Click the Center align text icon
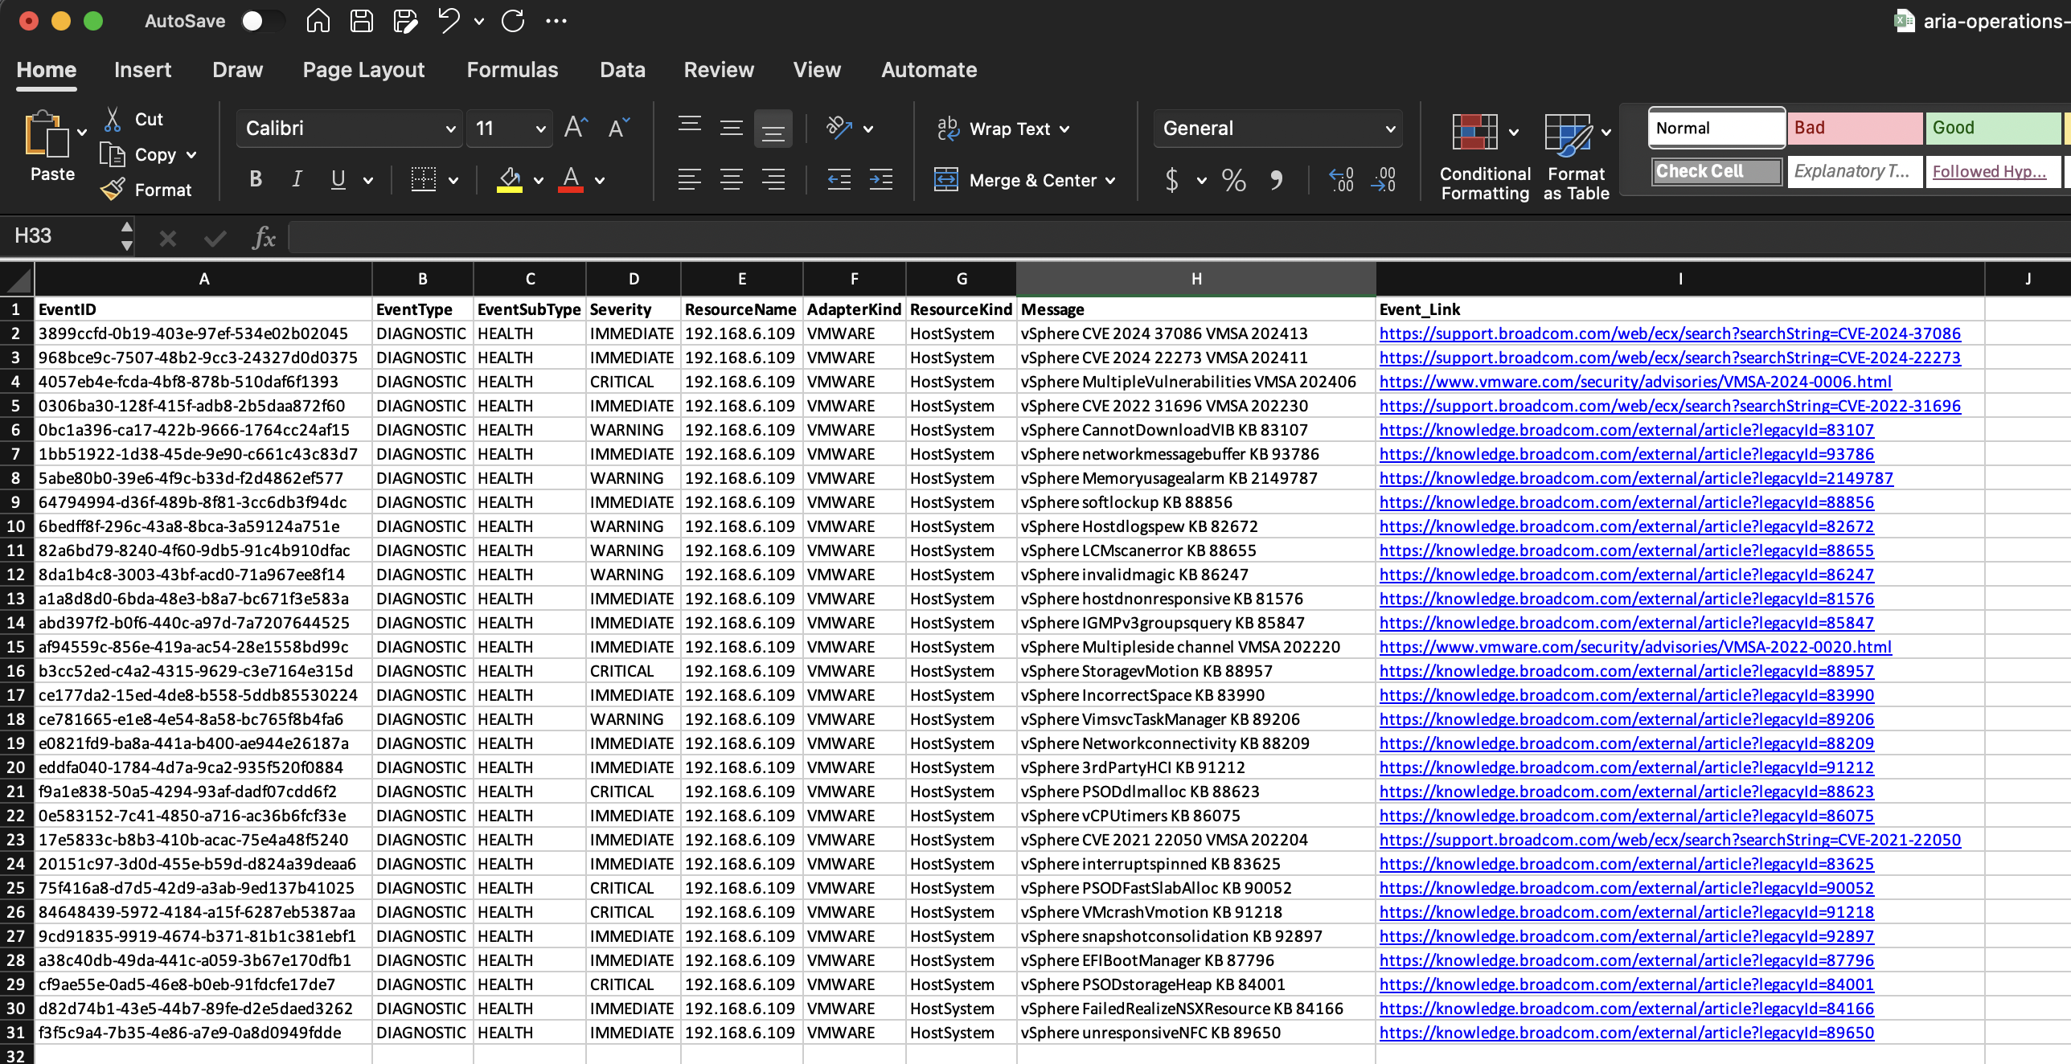The height and width of the screenshot is (1064, 2071). (731, 179)
